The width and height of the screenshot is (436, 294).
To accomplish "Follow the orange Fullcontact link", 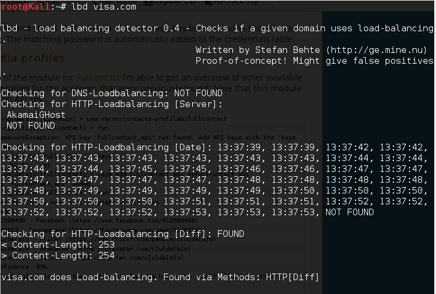I will point(98,78).
